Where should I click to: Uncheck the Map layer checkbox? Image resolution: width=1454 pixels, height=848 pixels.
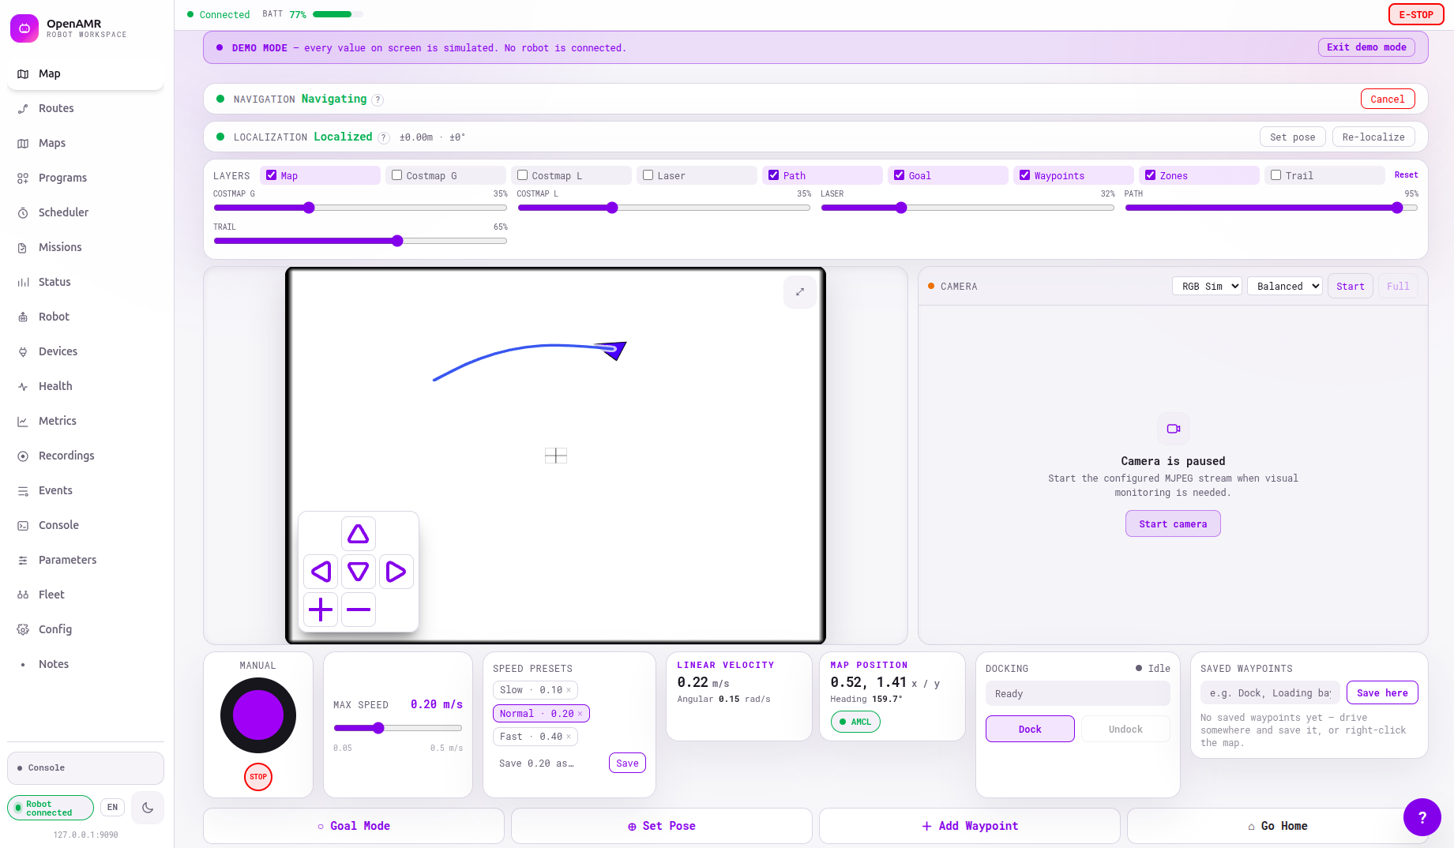[272, 175]
